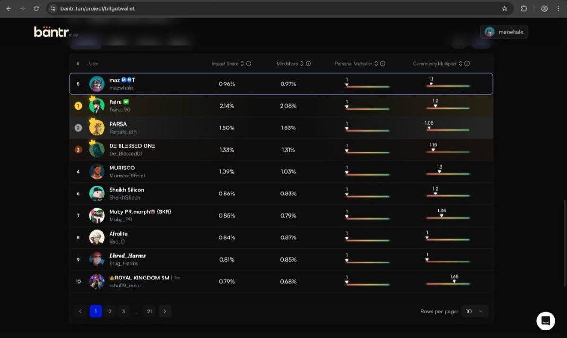Reload the page with the refresh icon
The image size is (567, 338).
point(36,8)
